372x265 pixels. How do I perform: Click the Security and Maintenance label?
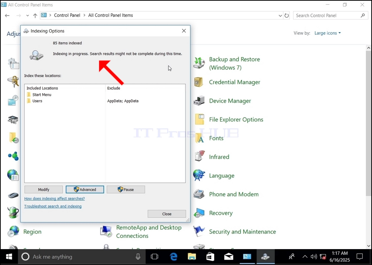pos(242,232)
